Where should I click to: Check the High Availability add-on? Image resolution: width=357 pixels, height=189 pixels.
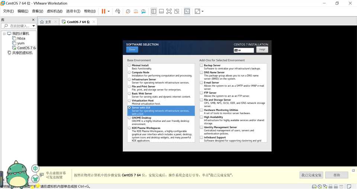tap(202, 117)
